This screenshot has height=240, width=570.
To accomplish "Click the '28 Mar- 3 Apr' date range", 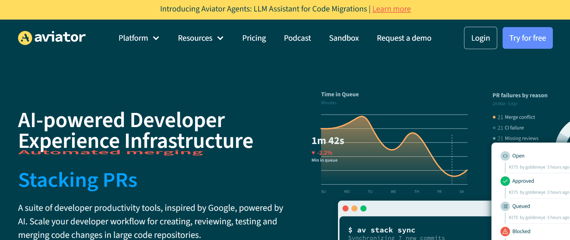I will [x=505, y=104].
